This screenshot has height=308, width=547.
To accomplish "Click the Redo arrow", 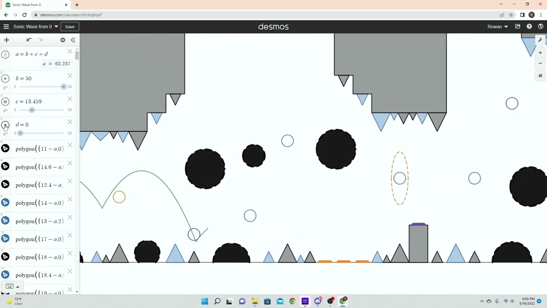I will pos(40,40).
